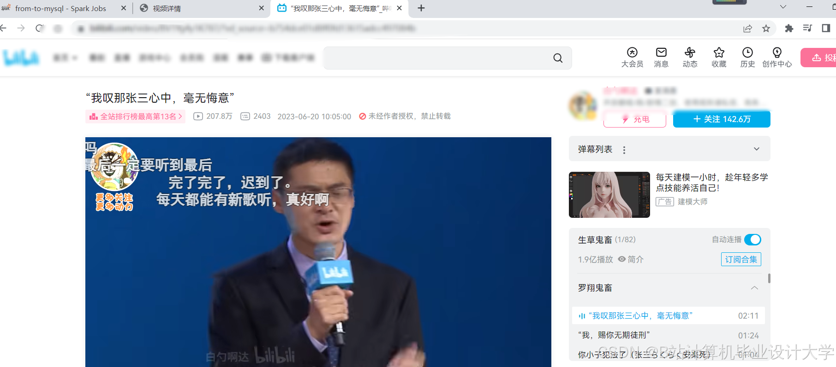Open the browser media control icon
This screenshot has width=836, height=367.
807,29
